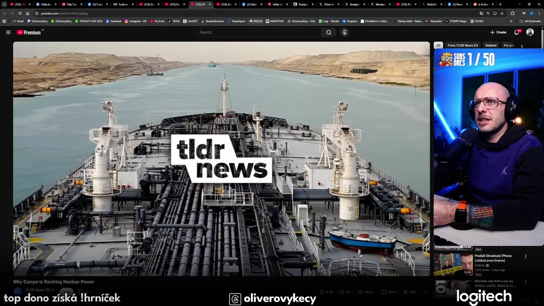Open media controls icon in toolbar

coord(524,13)
